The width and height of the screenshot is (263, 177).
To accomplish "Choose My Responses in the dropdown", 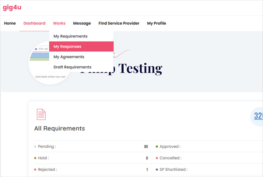I will click(67, 46).
